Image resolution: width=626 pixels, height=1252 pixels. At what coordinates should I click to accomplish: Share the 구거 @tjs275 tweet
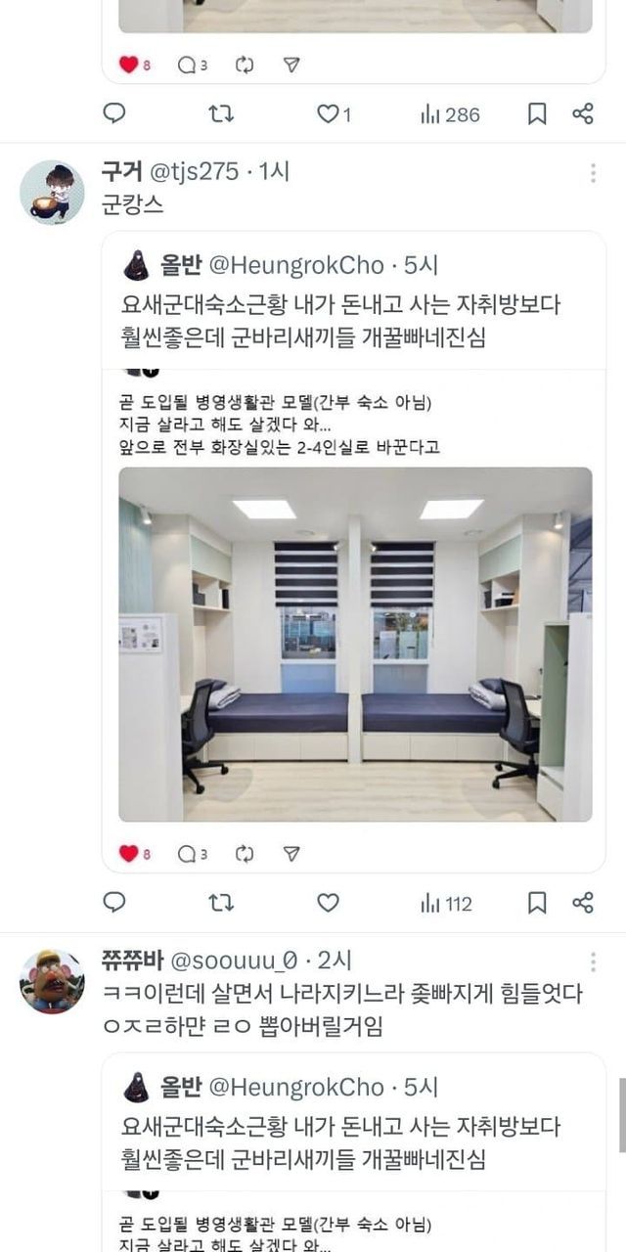tap(583, 903)
